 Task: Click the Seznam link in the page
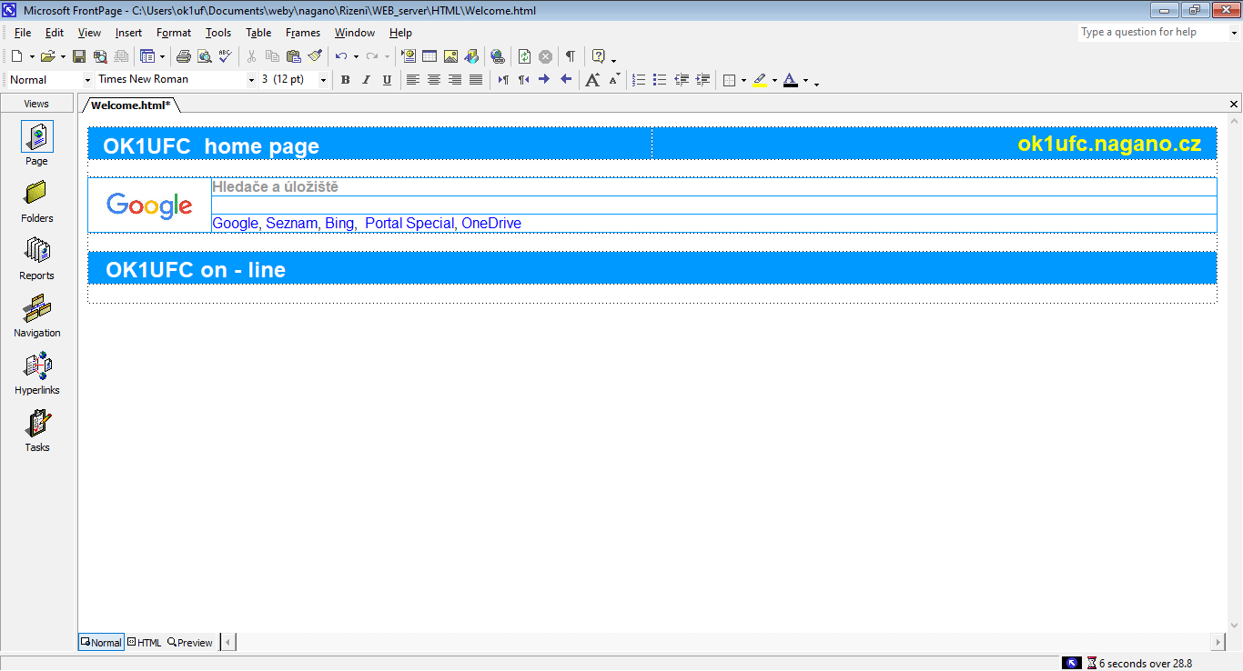[x=291, y=224]
